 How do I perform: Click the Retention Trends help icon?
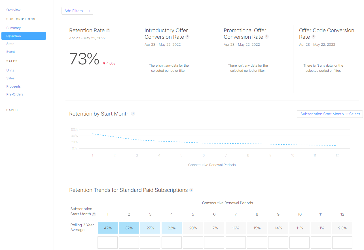click(191, 190)
